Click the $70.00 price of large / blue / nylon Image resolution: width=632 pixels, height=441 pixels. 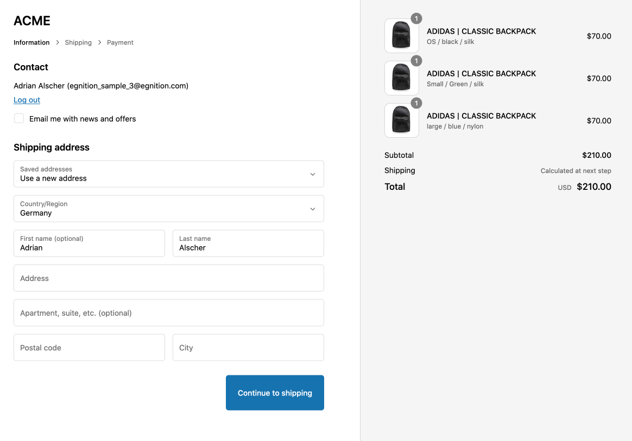pos(599,121)
